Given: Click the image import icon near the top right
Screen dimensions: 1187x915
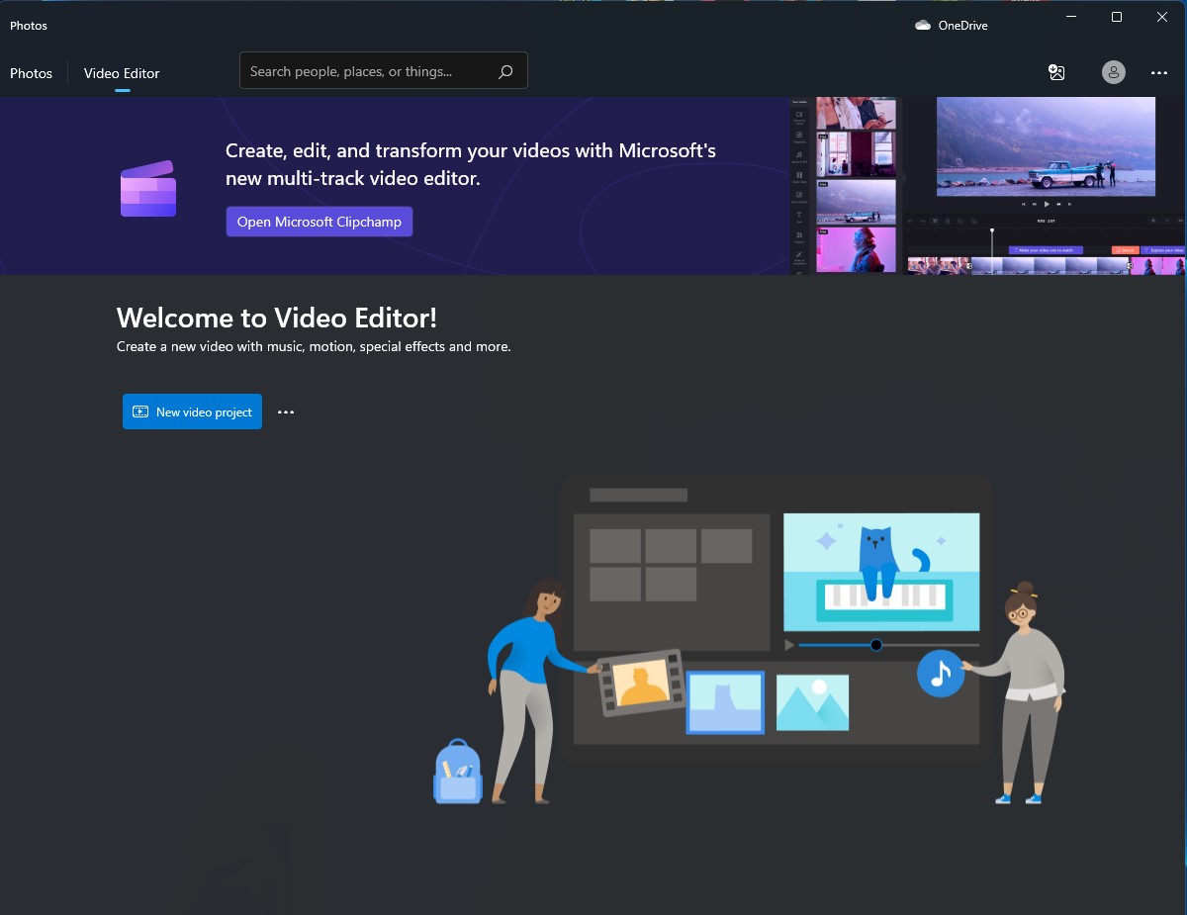Looking at the screenshot, I should pyautogui.click(x=1056, y=72).
